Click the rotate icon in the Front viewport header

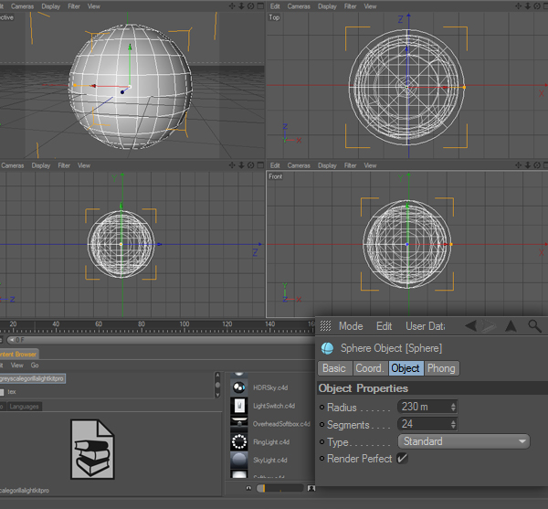[x=537, y=165]
